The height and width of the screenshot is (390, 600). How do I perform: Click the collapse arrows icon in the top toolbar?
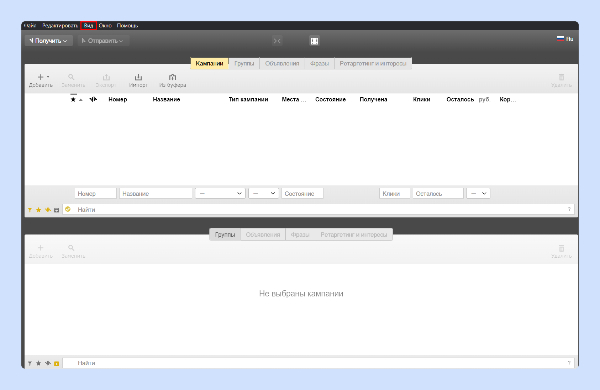[277, 41]
